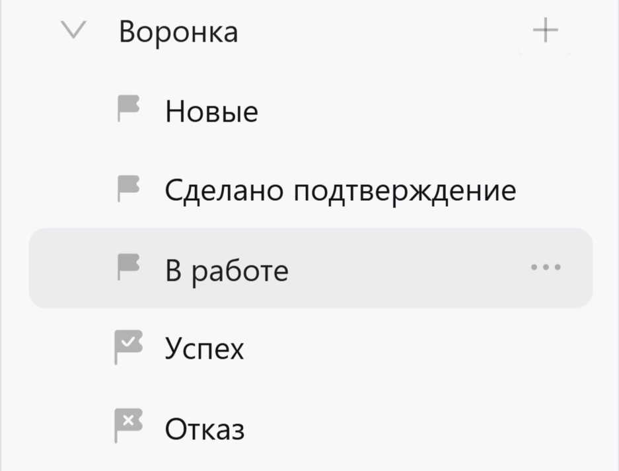The width and height of the screenshot is (619, 471).
Task: Click the cross flag icon for Отказ
Action: 129,426
